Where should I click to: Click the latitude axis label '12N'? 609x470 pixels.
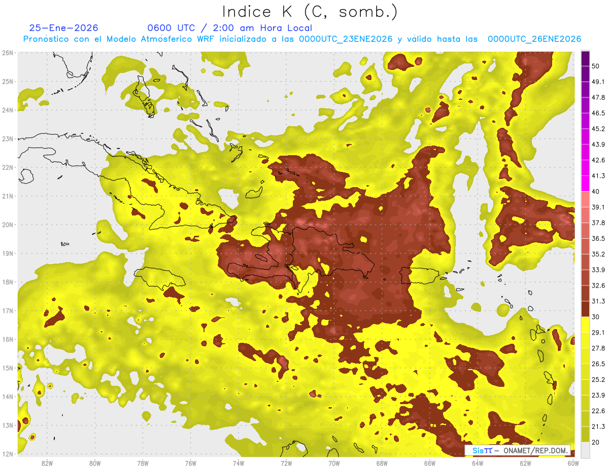point(8,454)
